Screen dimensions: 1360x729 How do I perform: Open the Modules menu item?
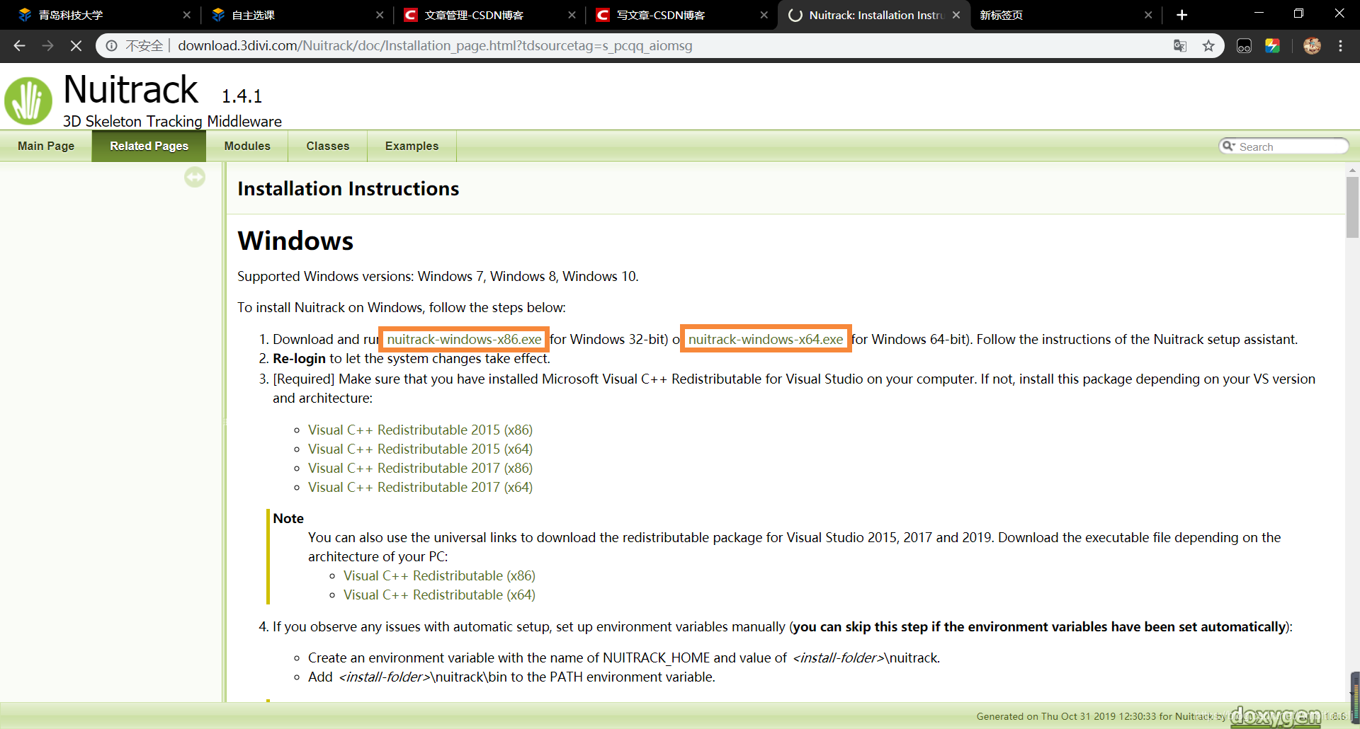pos(247,146)
